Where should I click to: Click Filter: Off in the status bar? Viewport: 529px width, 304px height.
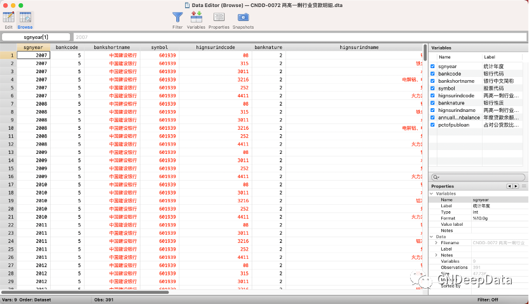[488, 300]
